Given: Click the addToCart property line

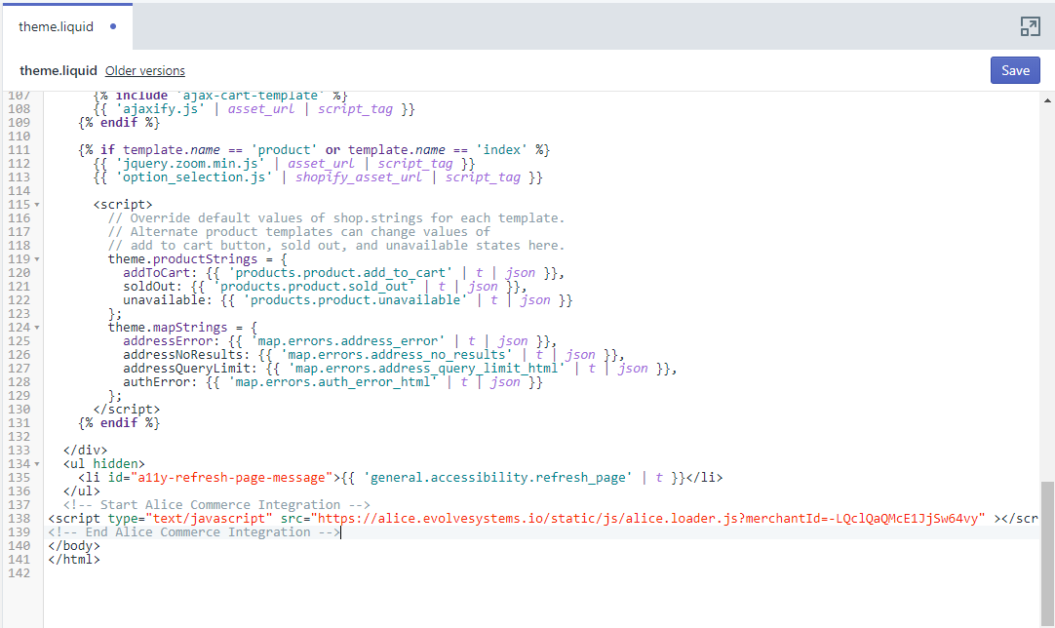Looking at the screenshot, I should click(344, 273).
